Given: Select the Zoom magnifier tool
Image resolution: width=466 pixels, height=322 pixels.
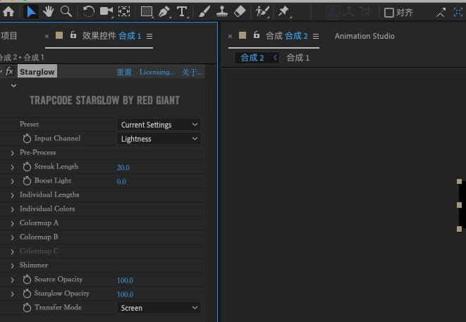Looking at the screenshot, I should pyautogui.click(x=66, y=11).
